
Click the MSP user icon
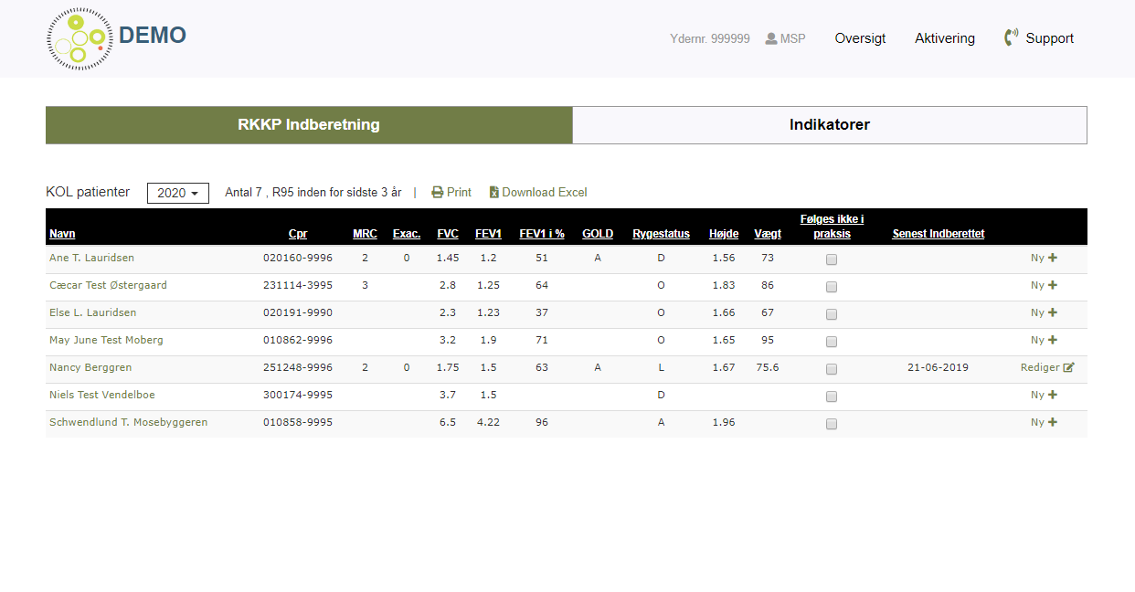(x=771, y=38)
